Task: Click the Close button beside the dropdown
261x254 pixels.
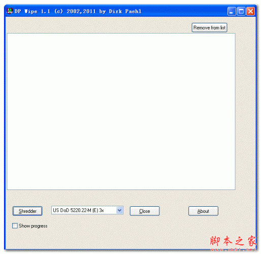Action: point(145,211)
